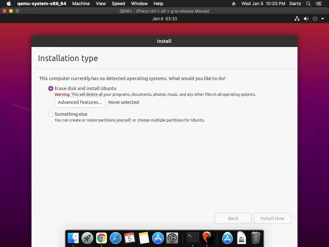
Task: Open Calendar from the Dock
Action: (x=130, y=238)
